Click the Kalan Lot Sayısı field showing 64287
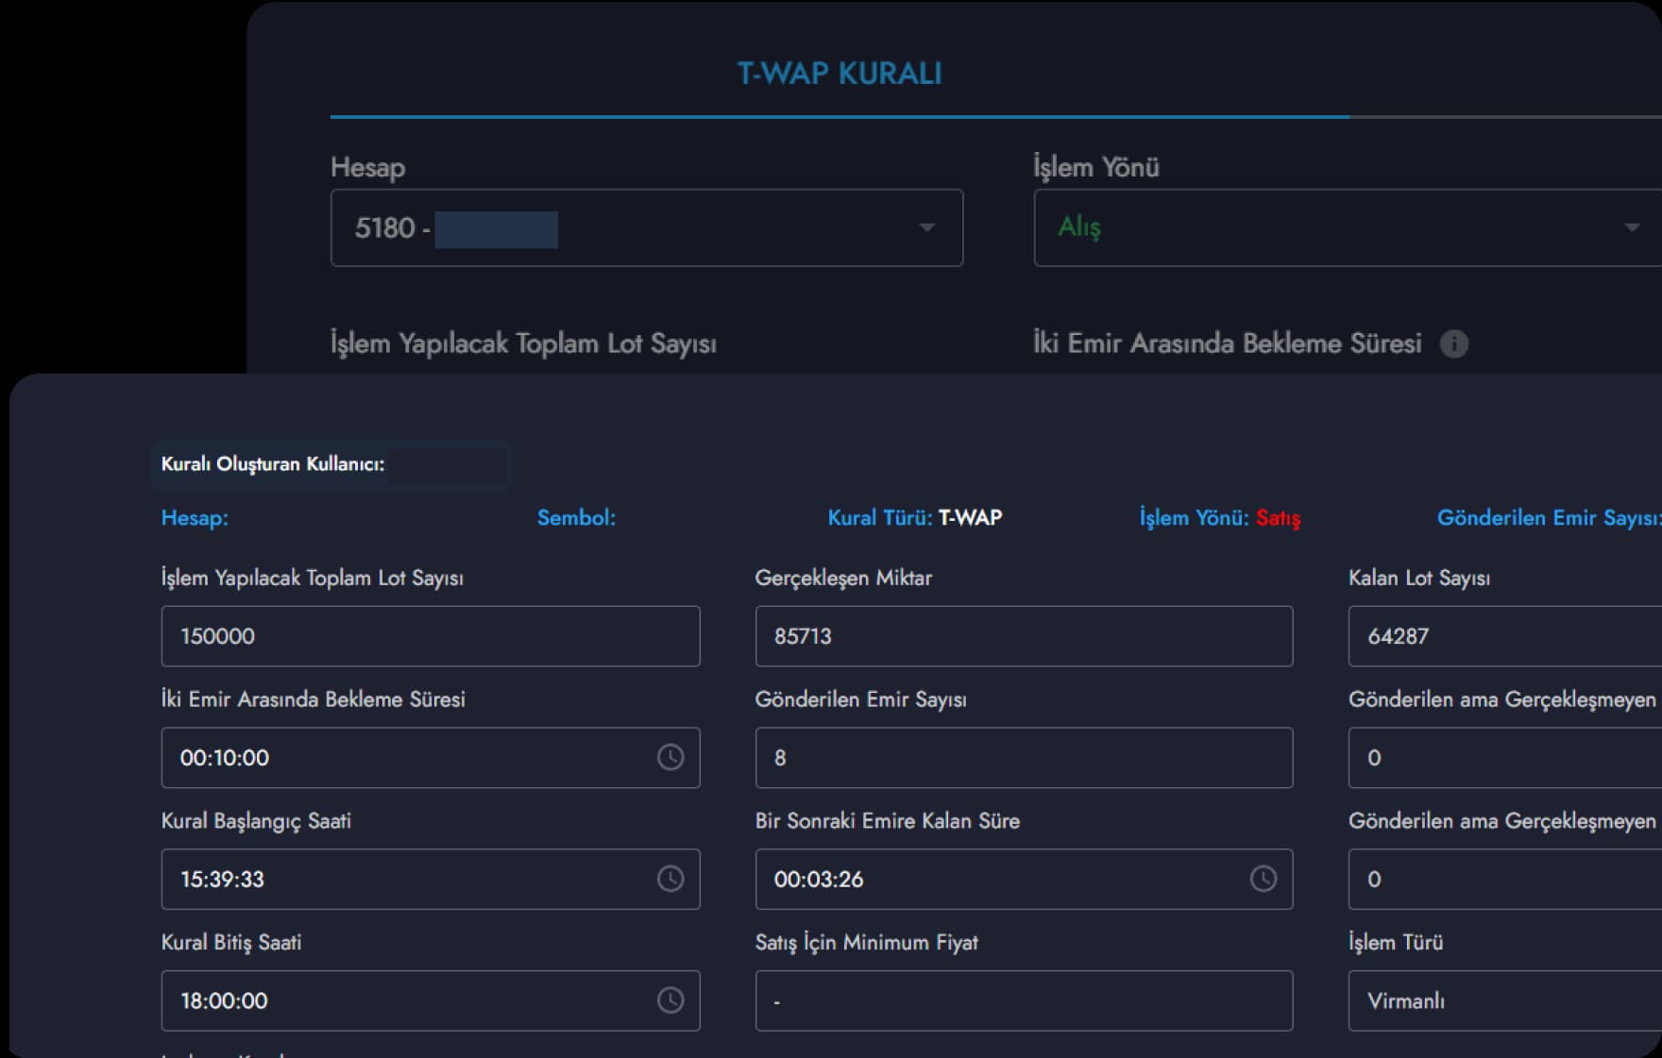 (x=1501, y=636)
